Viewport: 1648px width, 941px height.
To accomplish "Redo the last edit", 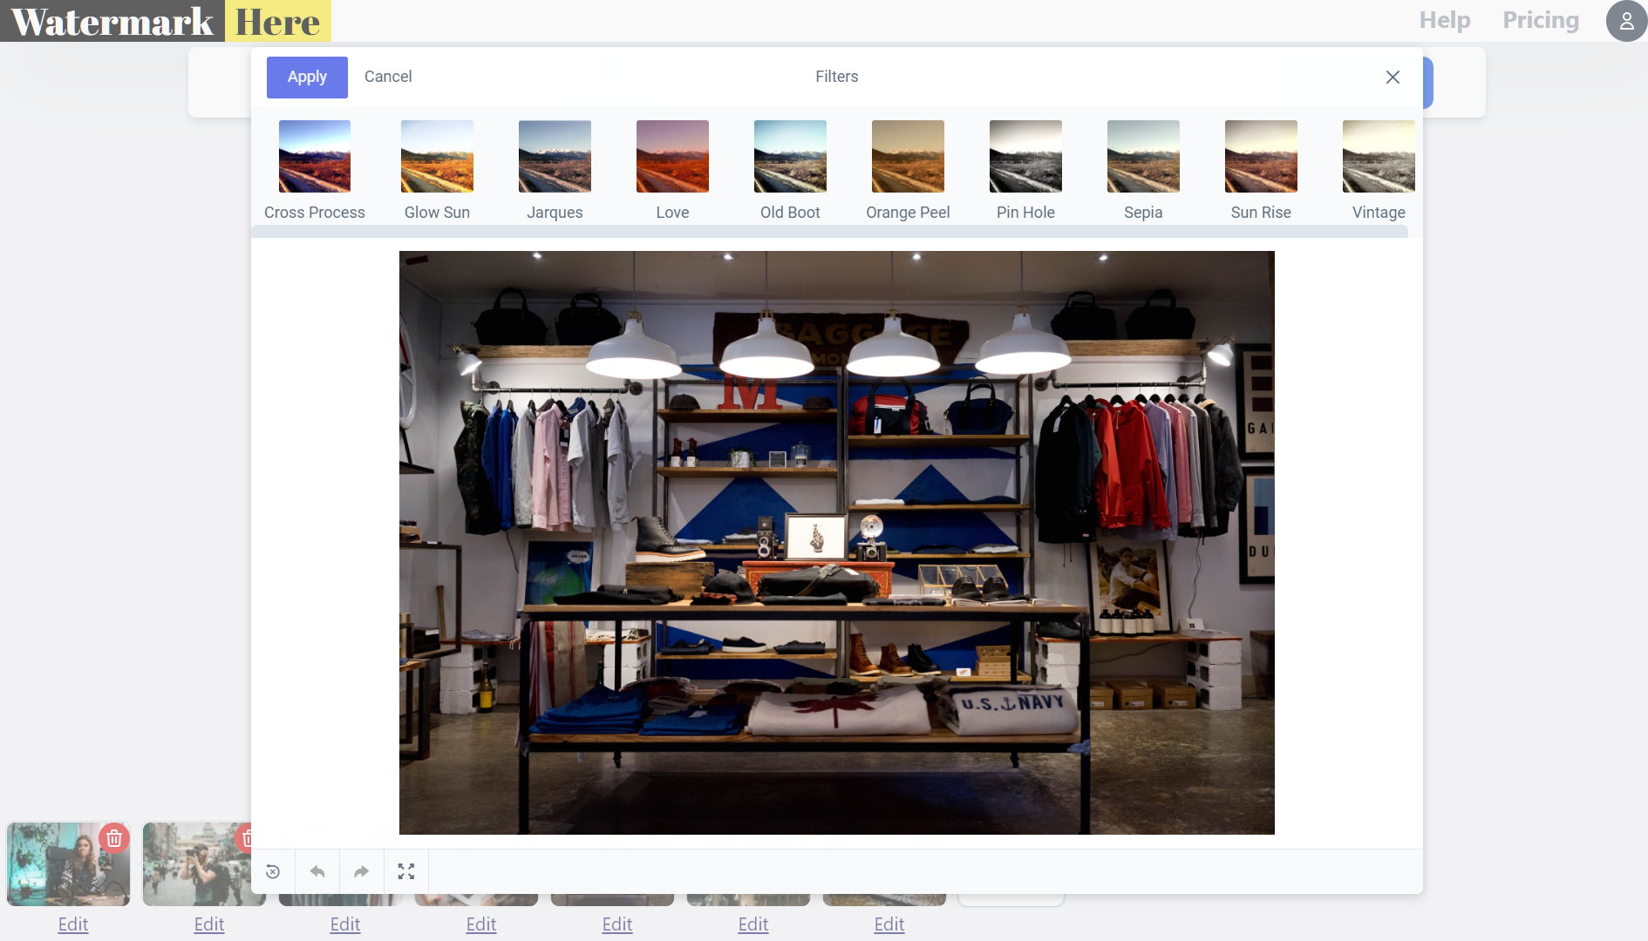I will (361, 871).
